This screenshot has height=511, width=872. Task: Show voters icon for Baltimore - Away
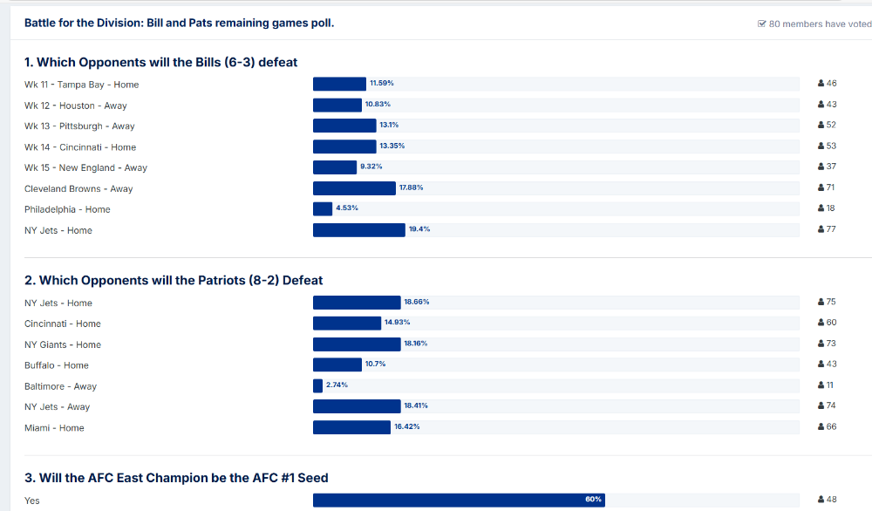pos(821,385)
